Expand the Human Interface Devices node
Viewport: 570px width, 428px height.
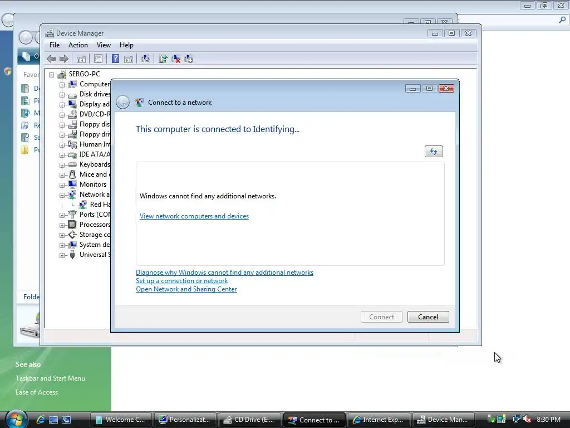pos(62,145)
